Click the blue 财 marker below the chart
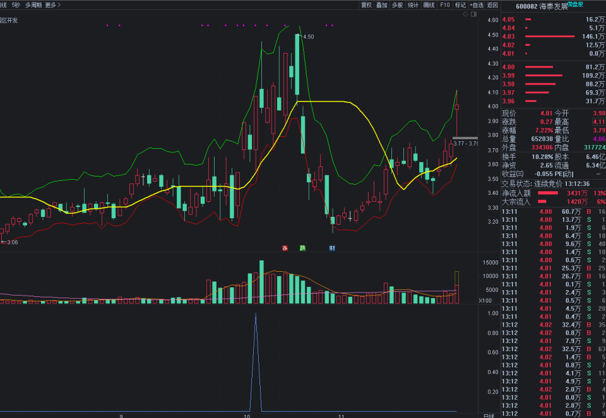 (x=332, y=248)
